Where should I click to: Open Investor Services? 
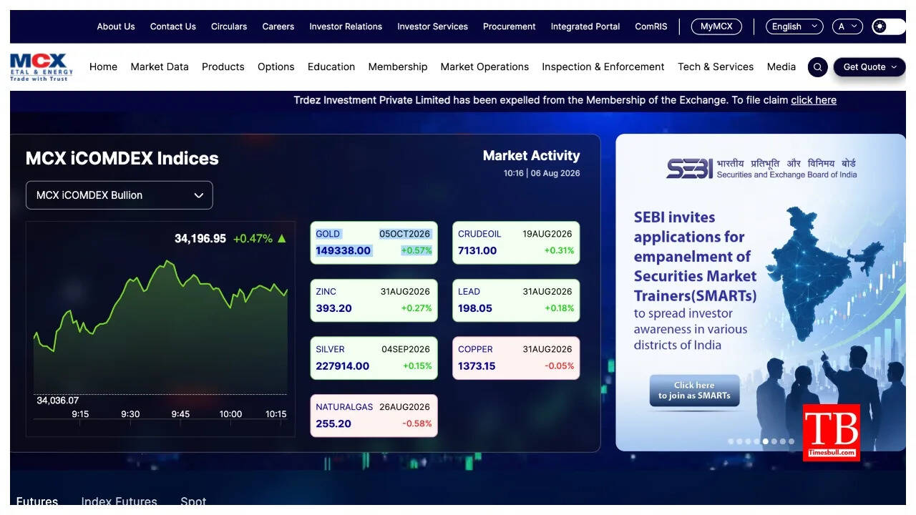[x=433, y=26]
